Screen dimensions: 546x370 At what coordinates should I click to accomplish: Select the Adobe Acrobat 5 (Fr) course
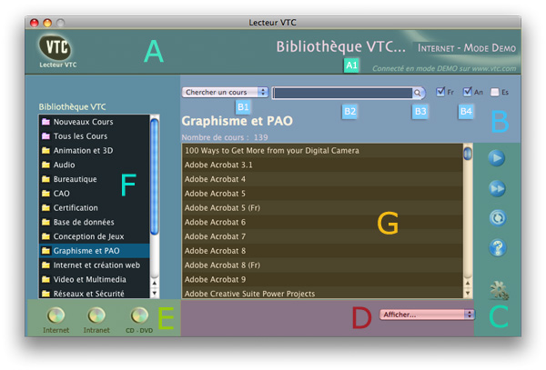point(322,207)
